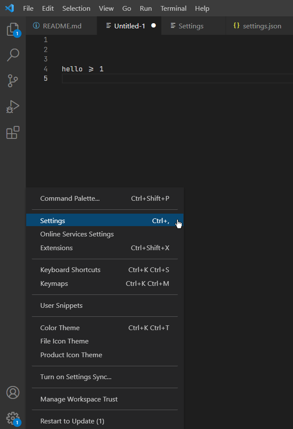Click the unsaved dot on Untitled-1 tab
Viewport: 293px width, 429px height.
pos(153,26)
